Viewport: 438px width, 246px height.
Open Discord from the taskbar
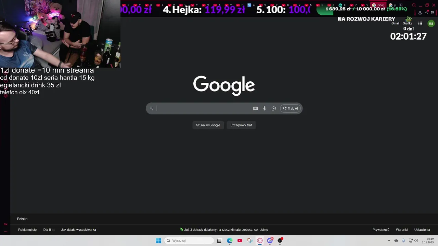point(270,241)
